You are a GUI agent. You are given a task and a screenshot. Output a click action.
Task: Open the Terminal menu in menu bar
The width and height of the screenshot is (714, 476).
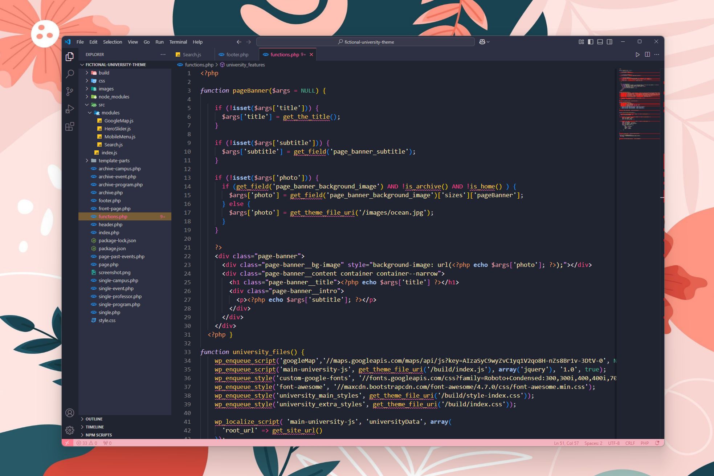[x=178, y=41]
